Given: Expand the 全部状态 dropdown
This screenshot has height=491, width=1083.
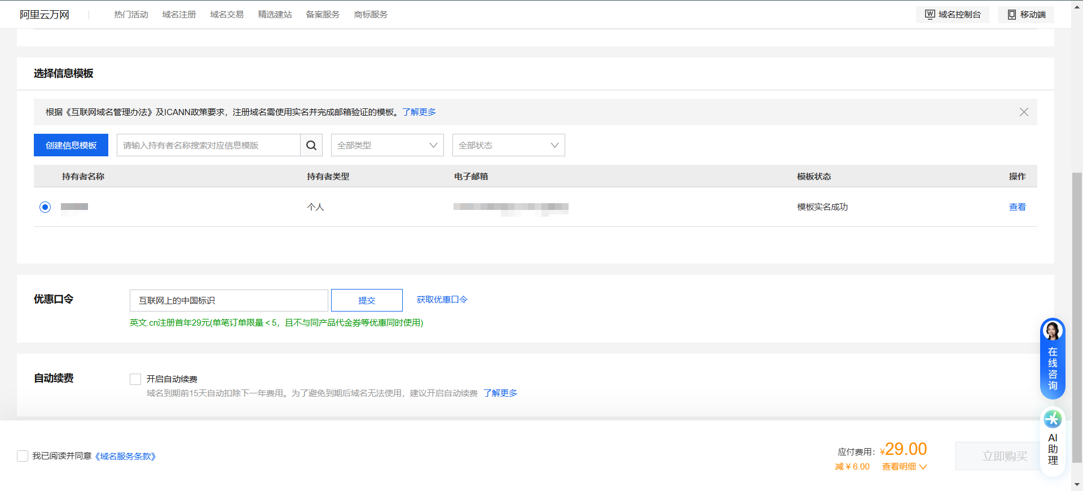Looking at the screenshot, I should [x=508, y=146].
